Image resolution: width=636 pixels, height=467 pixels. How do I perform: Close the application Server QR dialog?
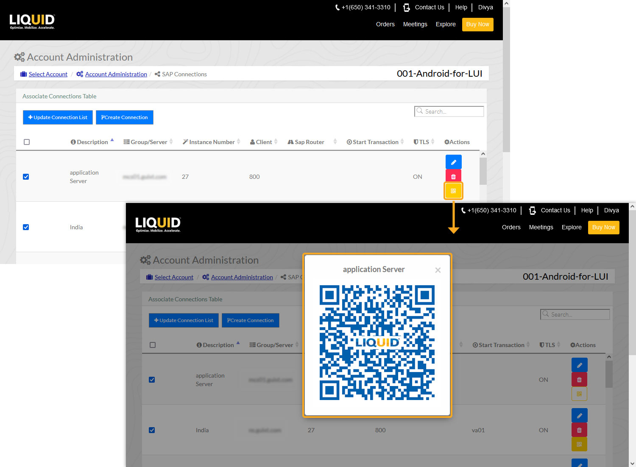[438, 270]
